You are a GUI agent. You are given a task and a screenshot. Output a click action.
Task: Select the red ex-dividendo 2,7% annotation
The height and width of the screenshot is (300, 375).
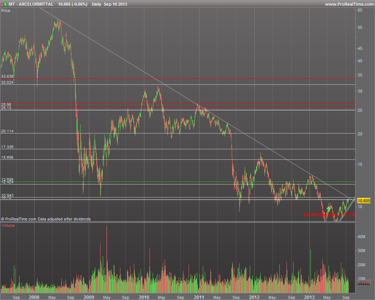(328, 214)
